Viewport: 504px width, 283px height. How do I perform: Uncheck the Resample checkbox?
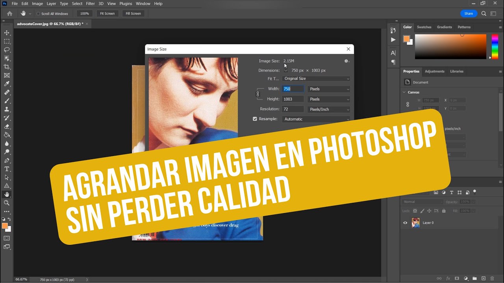point(255,119)
